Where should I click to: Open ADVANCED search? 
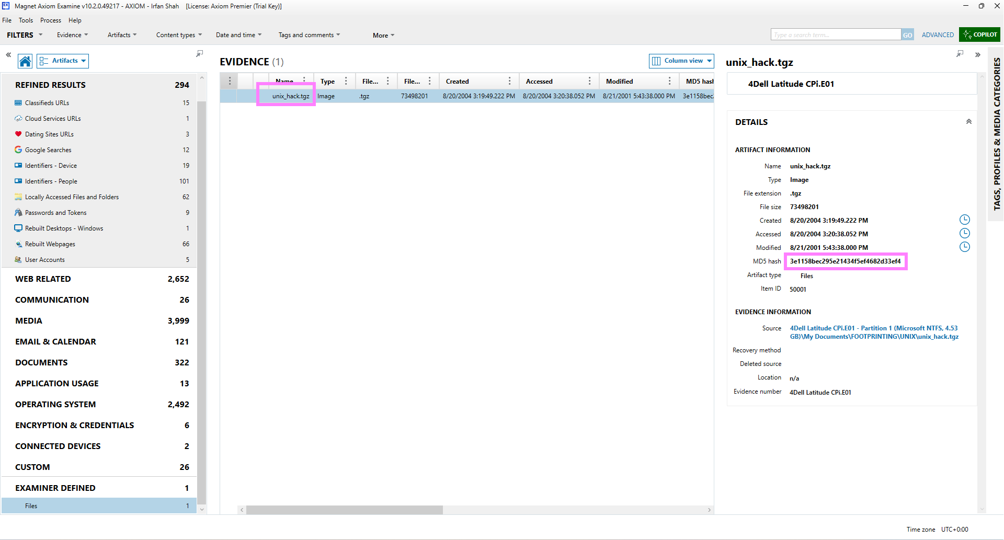[938, 35]
